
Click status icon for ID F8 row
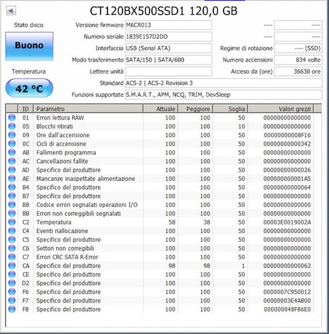(12, 309)
